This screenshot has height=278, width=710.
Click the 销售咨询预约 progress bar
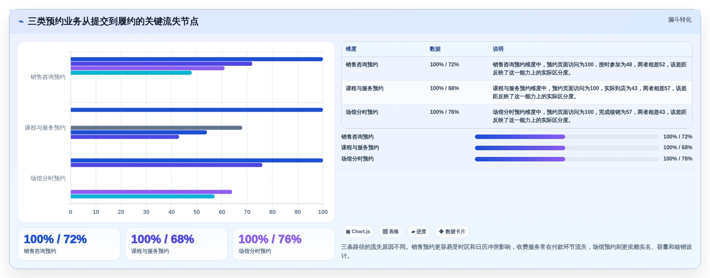[567, 137]
